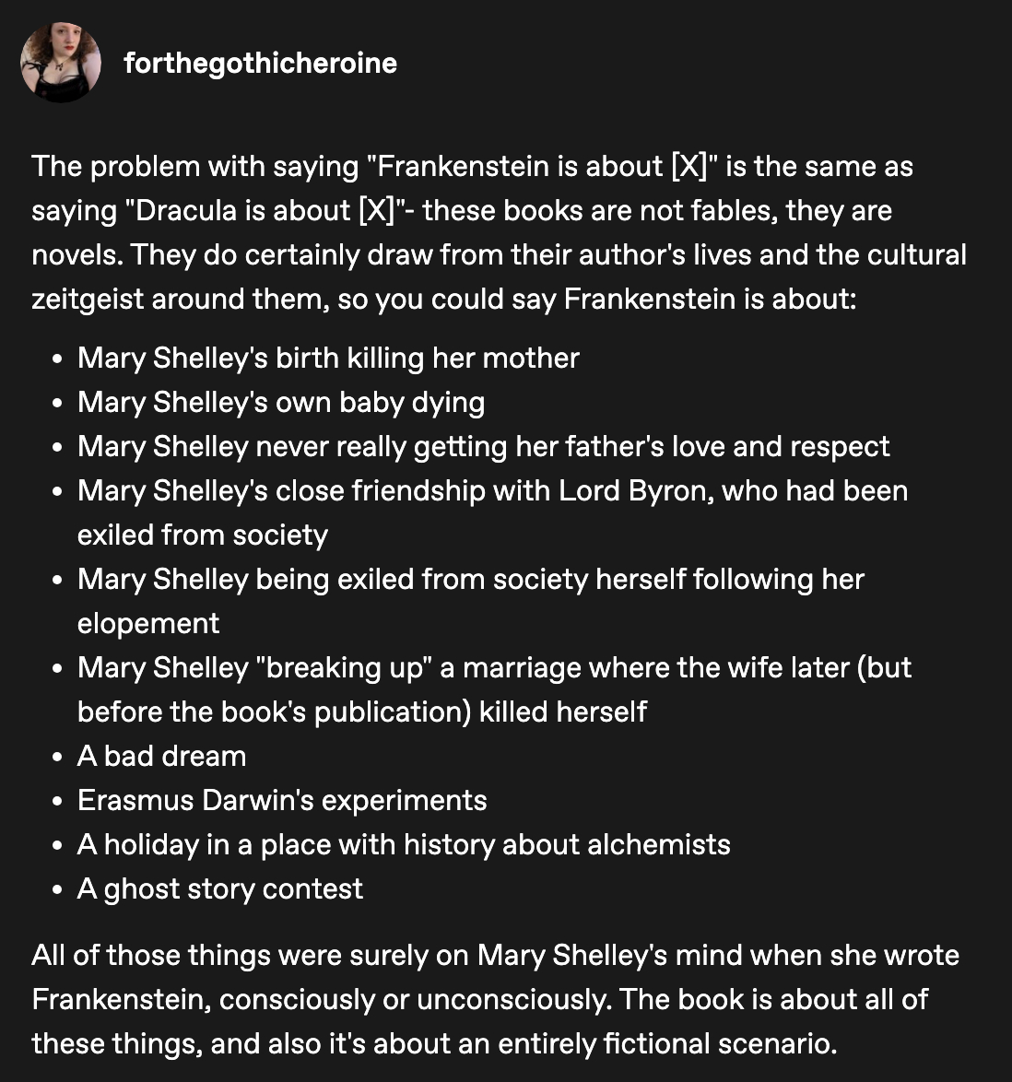Click the forthegothicheroine profile avatar
The width and height of the screenshot is (1012, 1082).
61,63
